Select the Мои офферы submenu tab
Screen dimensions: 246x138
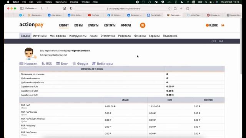[x=58, y=36]
